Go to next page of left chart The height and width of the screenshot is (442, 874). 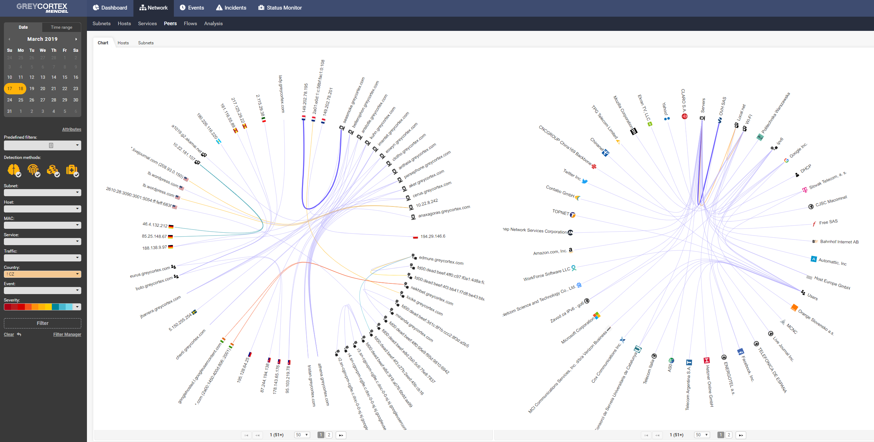coord(341,435)
